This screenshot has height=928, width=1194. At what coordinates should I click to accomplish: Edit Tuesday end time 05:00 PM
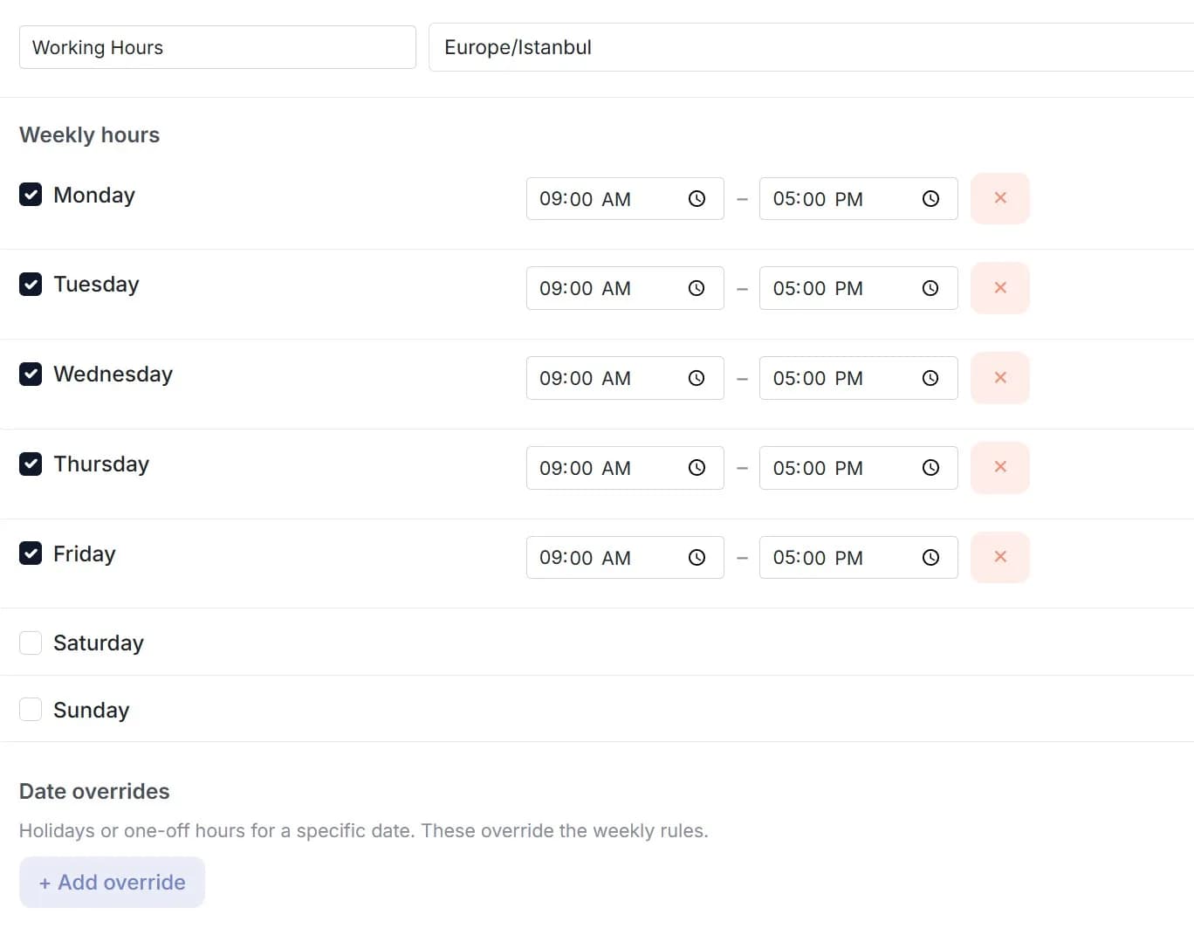(859, 288)
